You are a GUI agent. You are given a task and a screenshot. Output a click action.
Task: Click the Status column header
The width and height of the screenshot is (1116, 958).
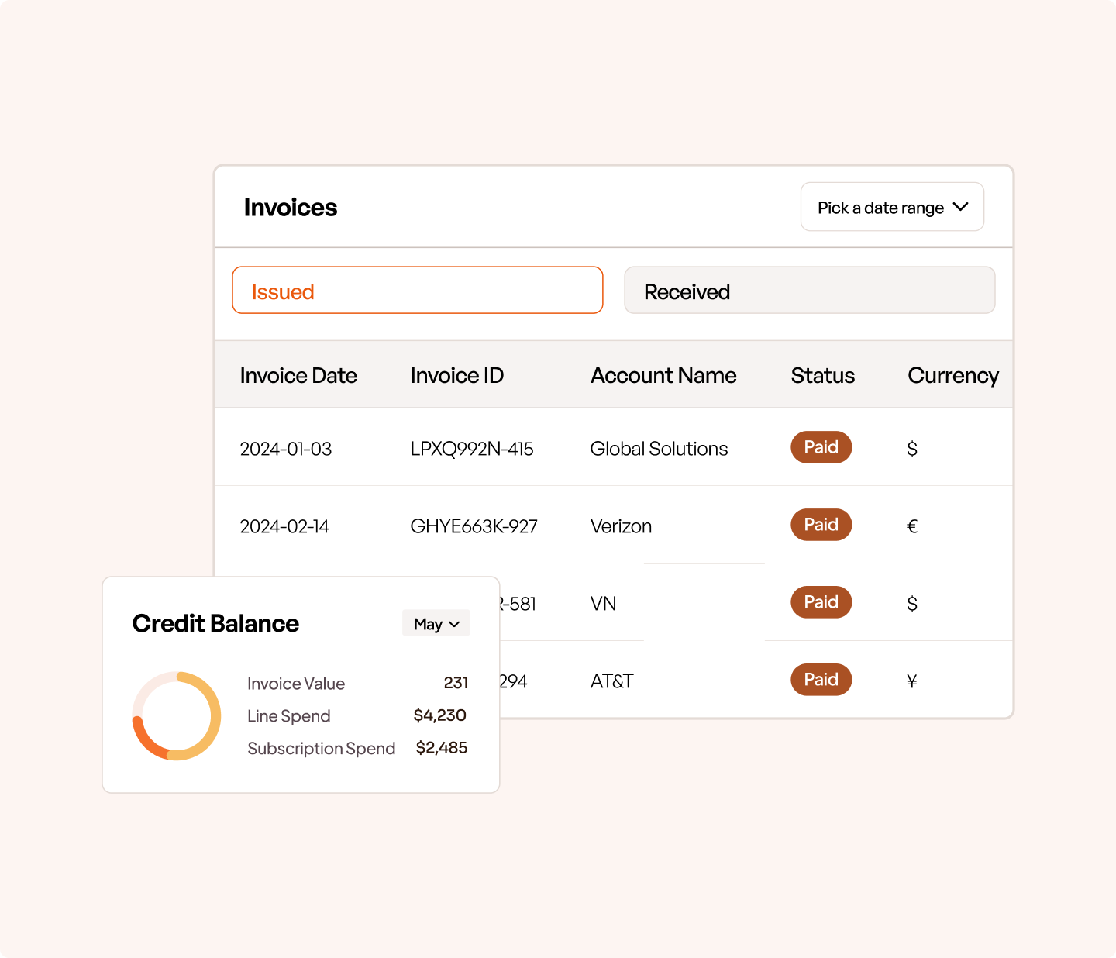click(x=822, y=376)
